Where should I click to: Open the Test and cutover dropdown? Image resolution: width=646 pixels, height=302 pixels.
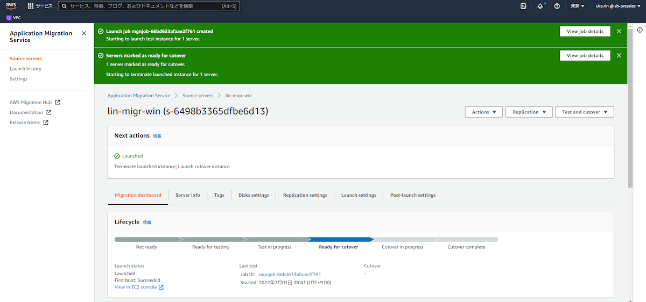click(x=584, y=112)
